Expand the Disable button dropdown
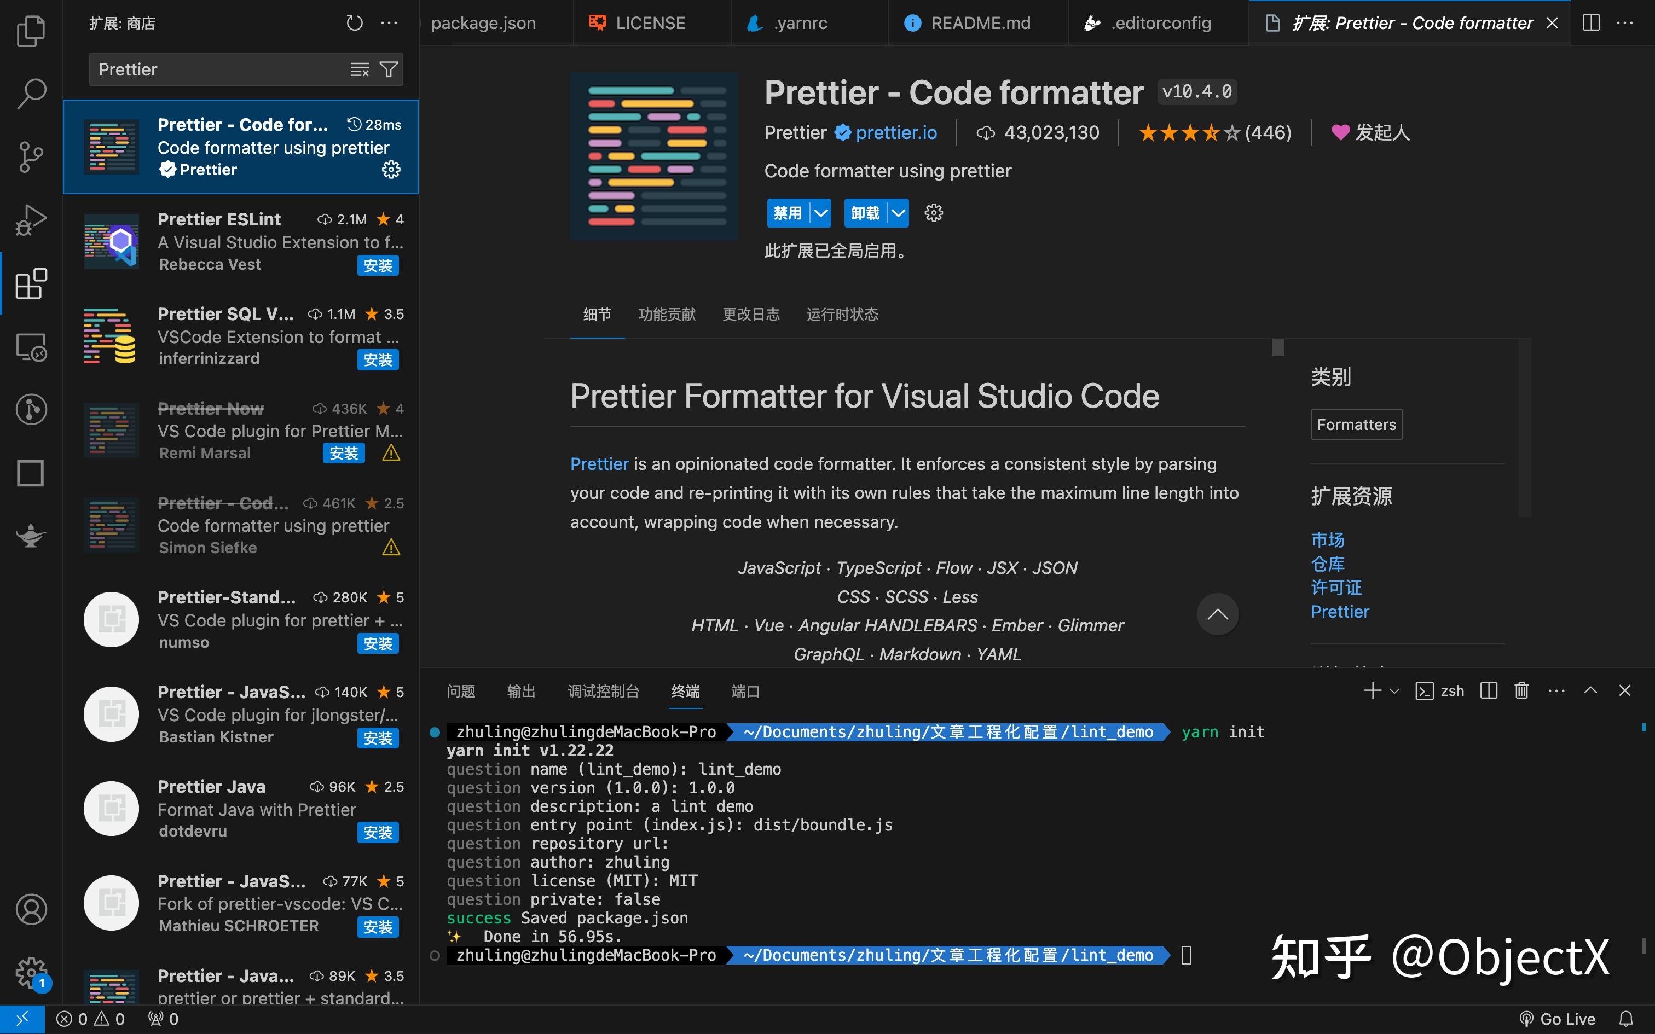 [x=821, y=213]
